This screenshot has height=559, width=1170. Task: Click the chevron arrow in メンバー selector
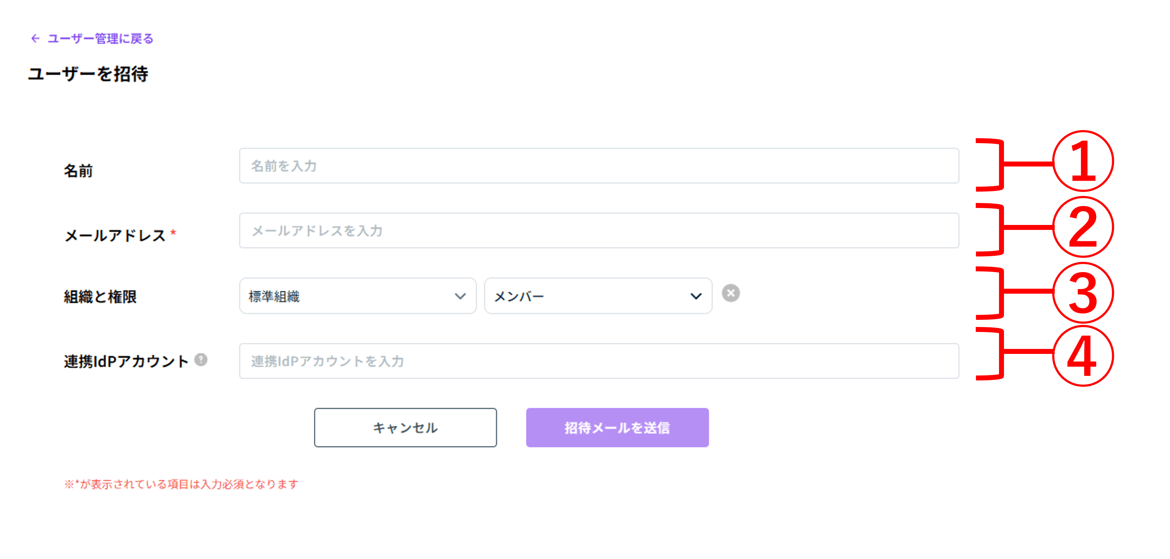(696, 297)
